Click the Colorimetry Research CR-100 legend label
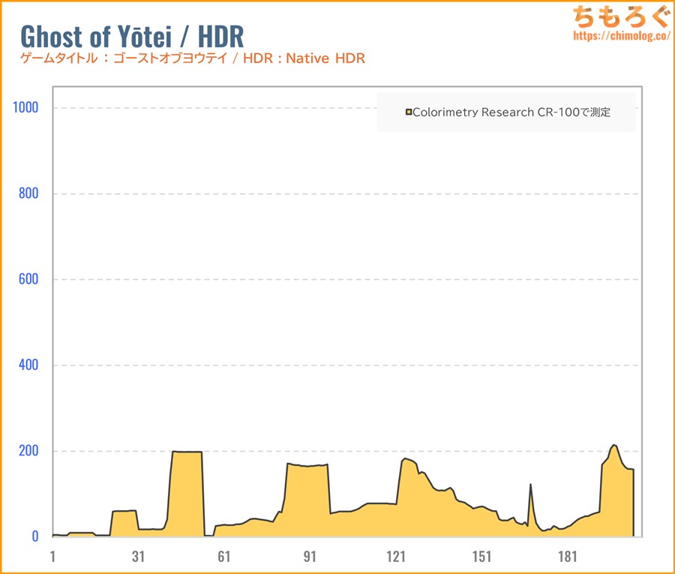675x574 pixels. point(511,113)
